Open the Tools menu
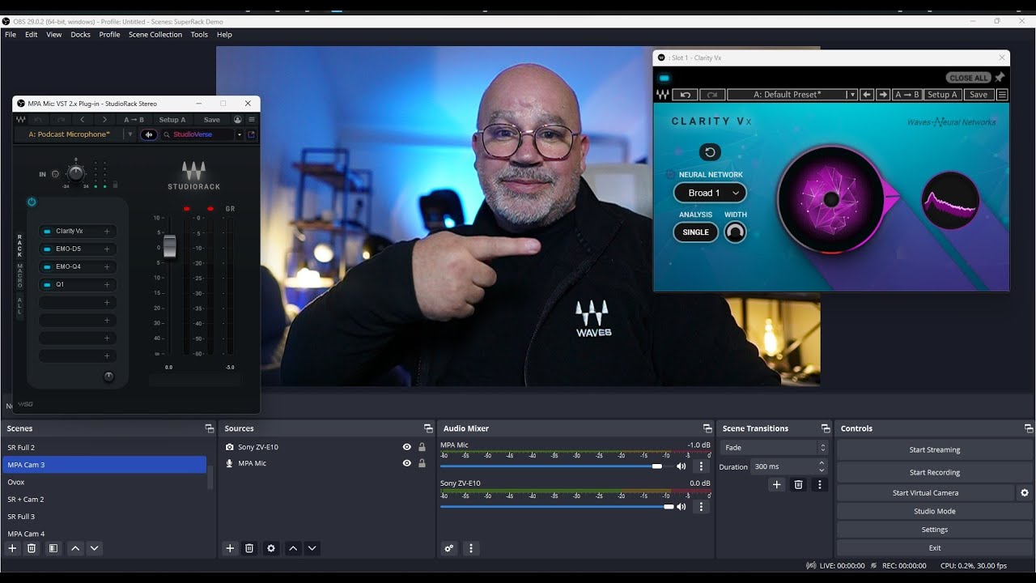Viewport: 1036px width, 583px height. click(x=199, y=35)
